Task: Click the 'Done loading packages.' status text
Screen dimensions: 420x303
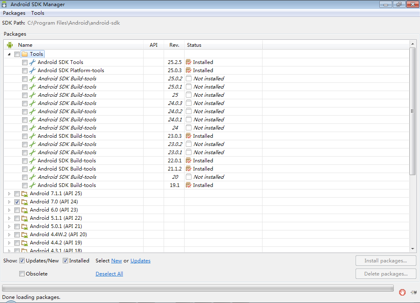Action: coord(31,297)
